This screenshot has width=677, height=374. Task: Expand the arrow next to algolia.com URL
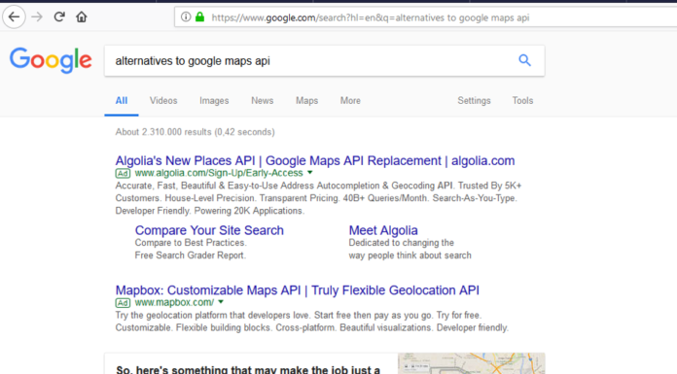(309, 173)
